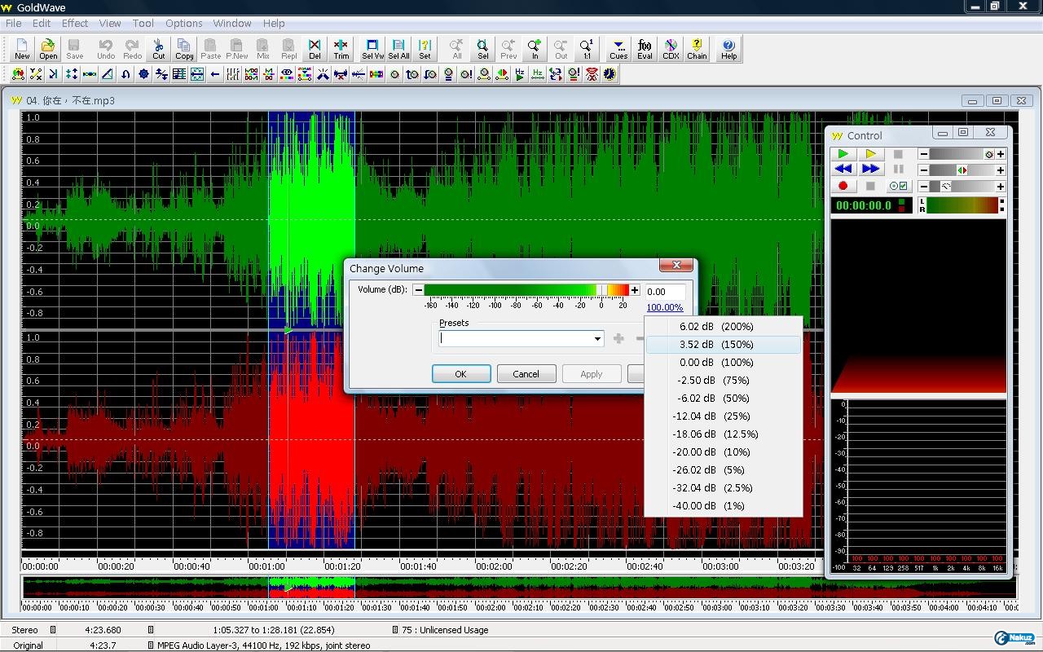
Task: Click plus on the Control speed slider
Action: (x=1001, y=187)
